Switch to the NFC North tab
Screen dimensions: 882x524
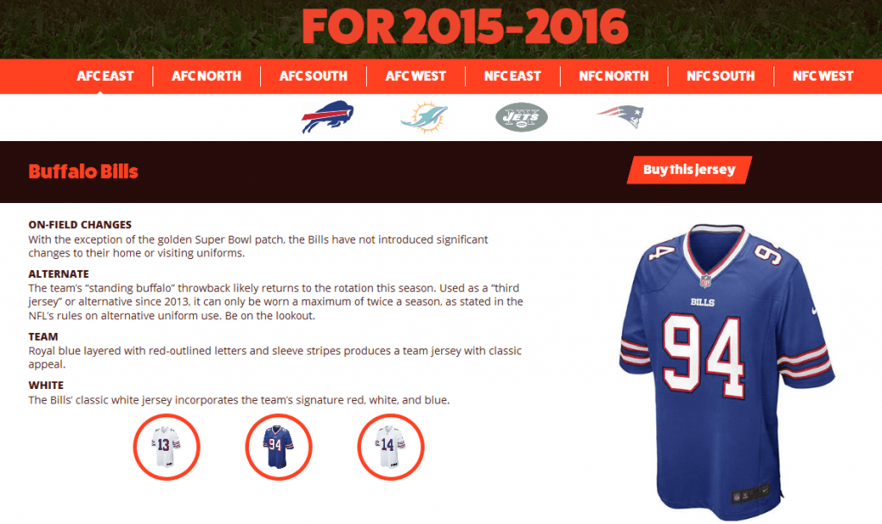(x=613, y=76)
